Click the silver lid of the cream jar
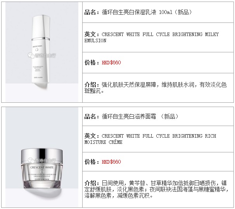Screen dimensions: 235x209 coord(42,155)
